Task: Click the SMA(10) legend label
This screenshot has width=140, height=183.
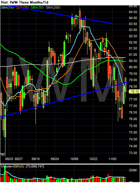Action: (x=7, y=8)
